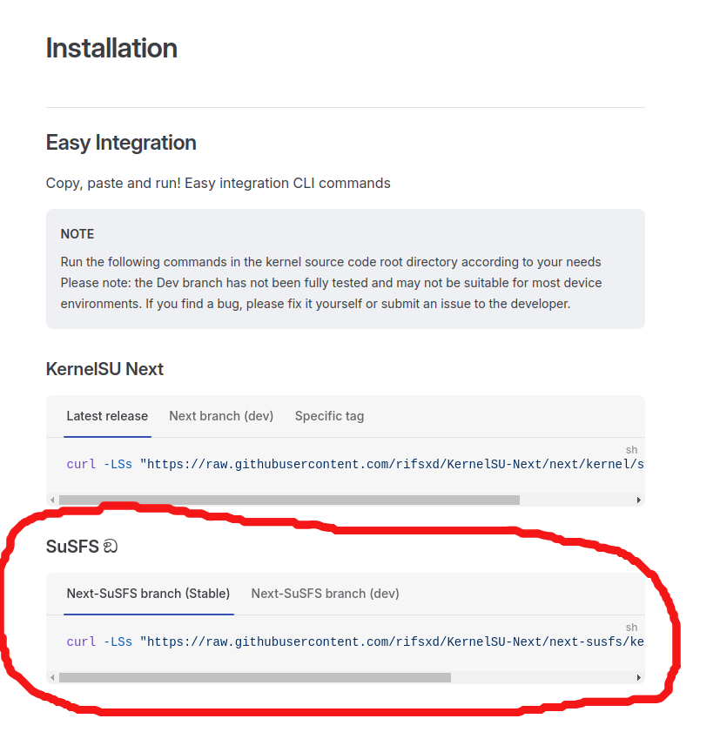
Task: Switch to the Next branch (dev) tab
Action: pyautogui.click(x=221, y=416)
